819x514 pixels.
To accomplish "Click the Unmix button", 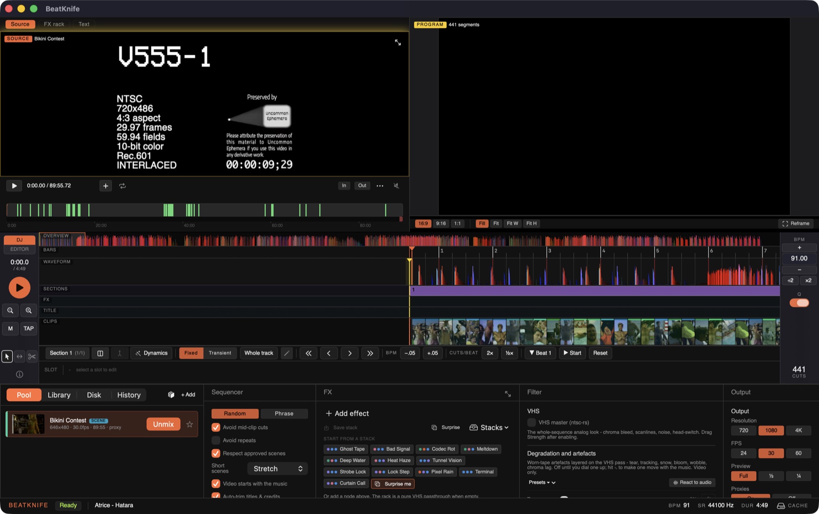I will pos(163,424).
